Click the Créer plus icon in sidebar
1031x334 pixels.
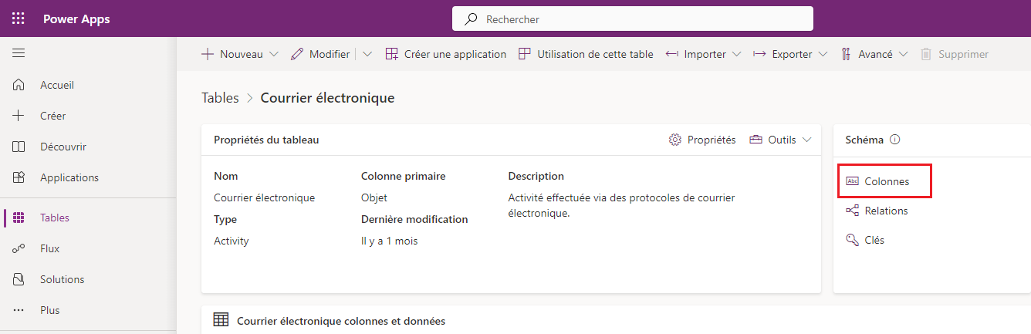coord(19,116)
